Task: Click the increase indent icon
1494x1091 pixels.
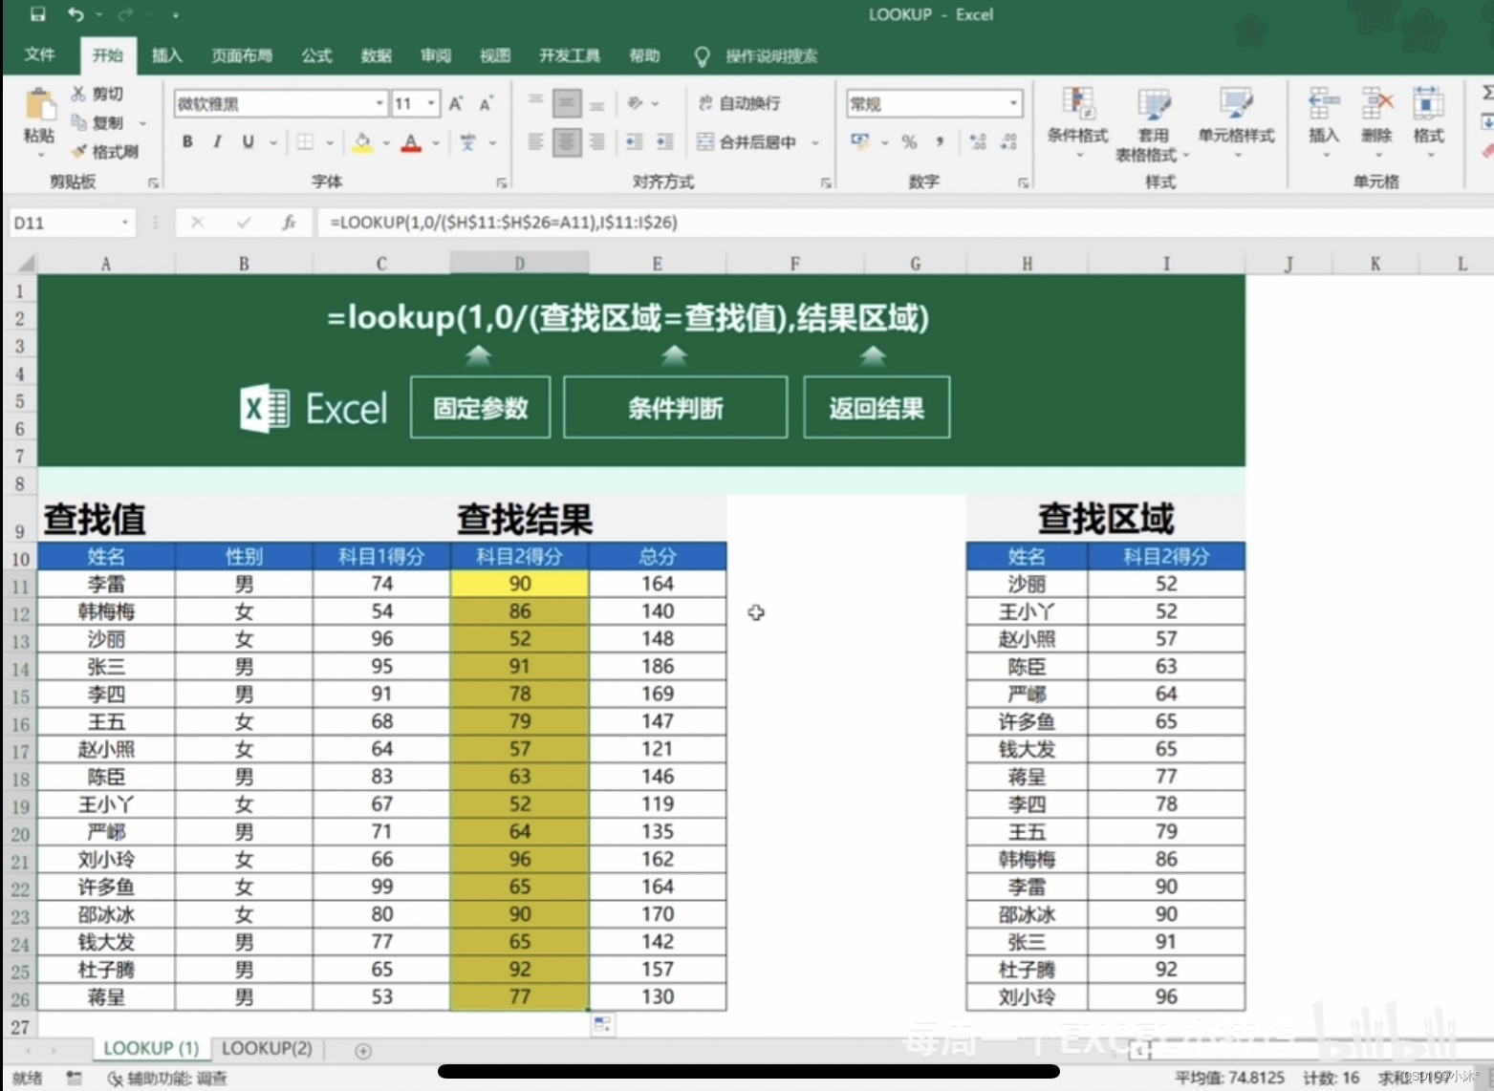Action: click(x=664, y=142)
